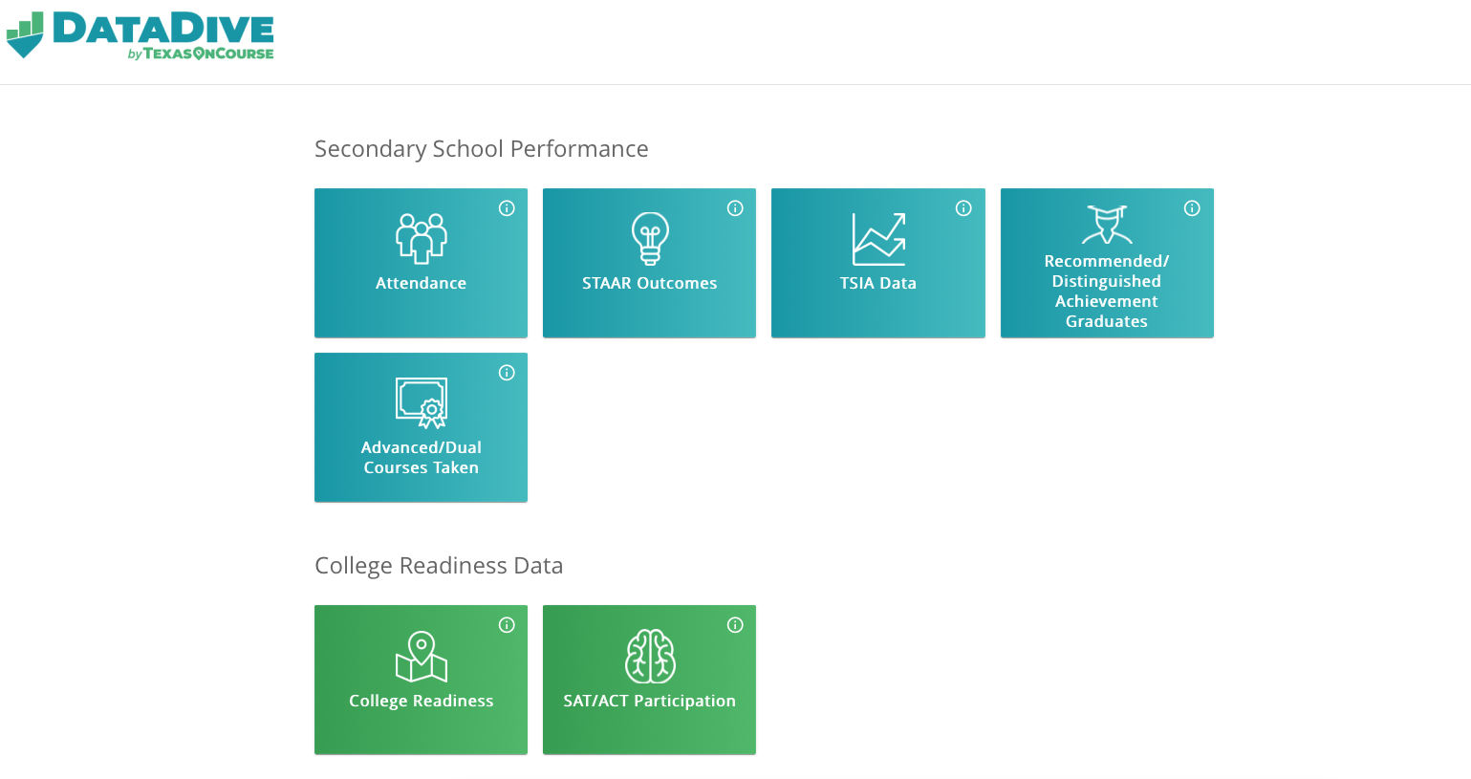The width and height of the screenshot is (1471, 779).
Task: Show info for College Readiness tile
Action: point(507,625)
